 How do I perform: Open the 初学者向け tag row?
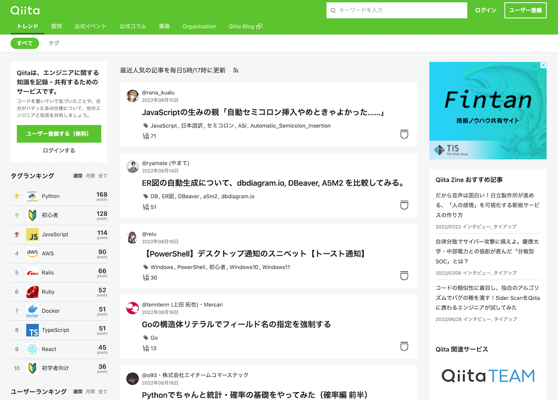[59, 368]
